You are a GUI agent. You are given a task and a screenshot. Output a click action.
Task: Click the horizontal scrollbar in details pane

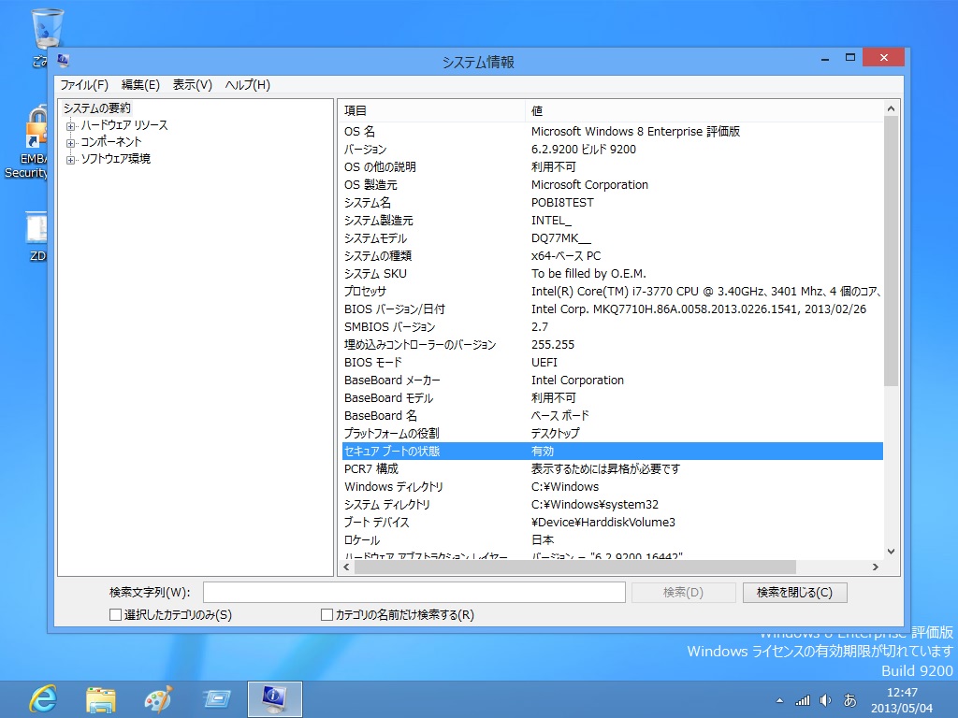pyautogui.click(x=608, y=567)
